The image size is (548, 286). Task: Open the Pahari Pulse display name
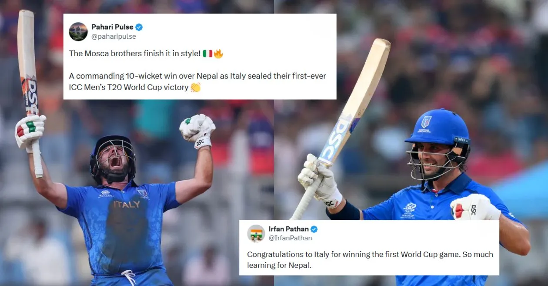pyautogui.click(x=112, y=27)
